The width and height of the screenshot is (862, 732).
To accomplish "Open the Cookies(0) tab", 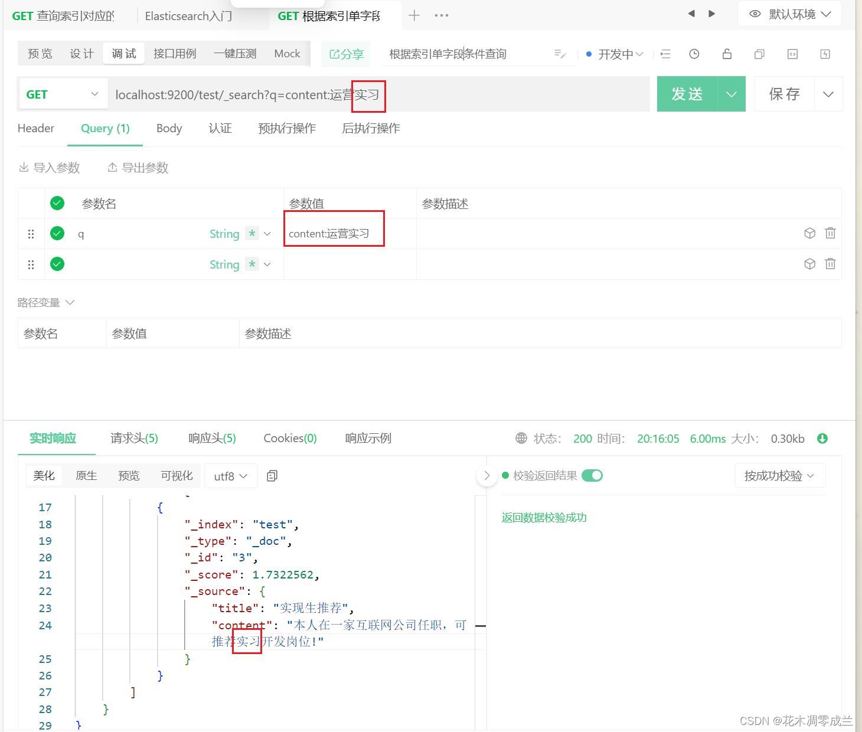I will tap(290, 438).
